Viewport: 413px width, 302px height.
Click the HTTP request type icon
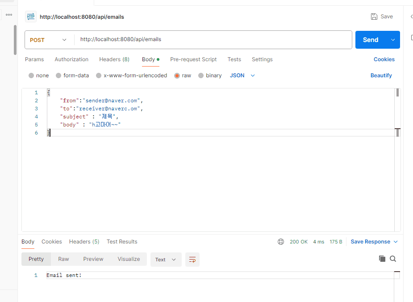tap(31, 17)
